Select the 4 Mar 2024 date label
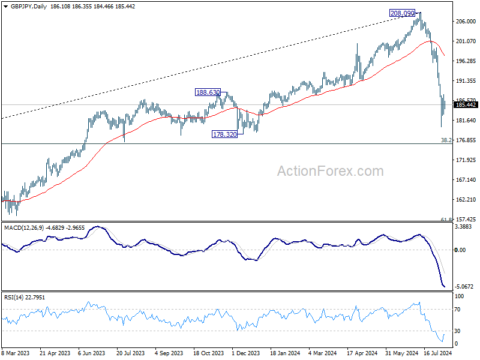The height and width of the screenshot is (360, 480). click(x=323, y=353)
